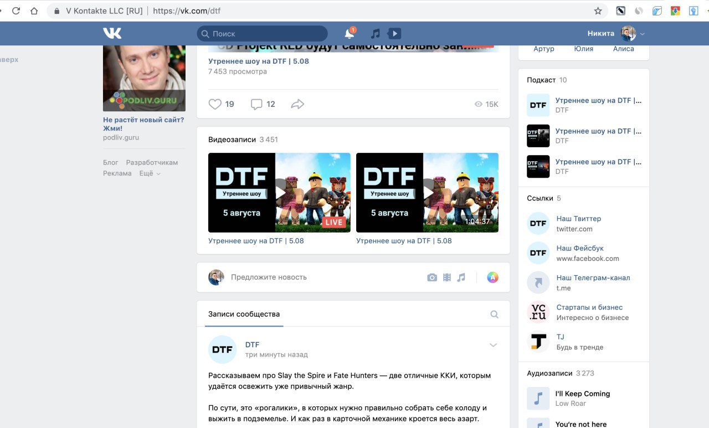Open the Никита profile menu
Screen dimensions: 709x428
pyautogui.click(x=616, y=33)
